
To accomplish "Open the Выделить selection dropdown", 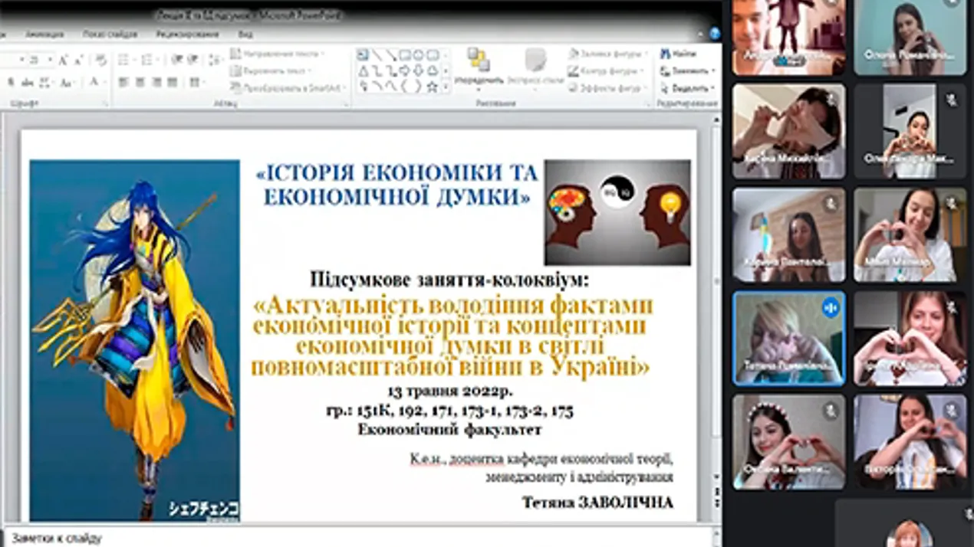I will (686, 88).
